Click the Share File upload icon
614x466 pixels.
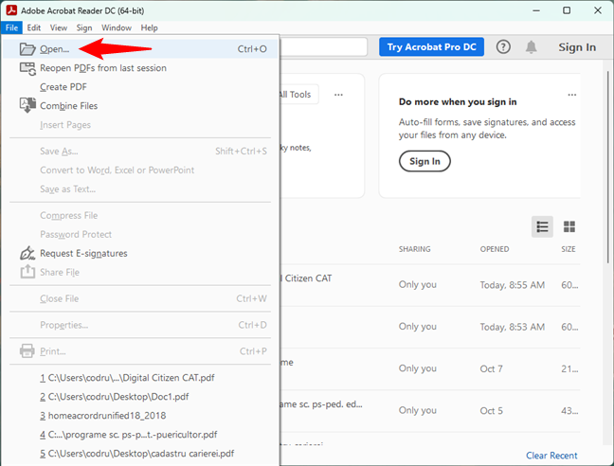pyautogui.click(x=27, y=272)
